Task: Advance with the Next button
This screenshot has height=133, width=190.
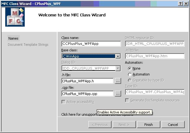Action: coord(124,125)
